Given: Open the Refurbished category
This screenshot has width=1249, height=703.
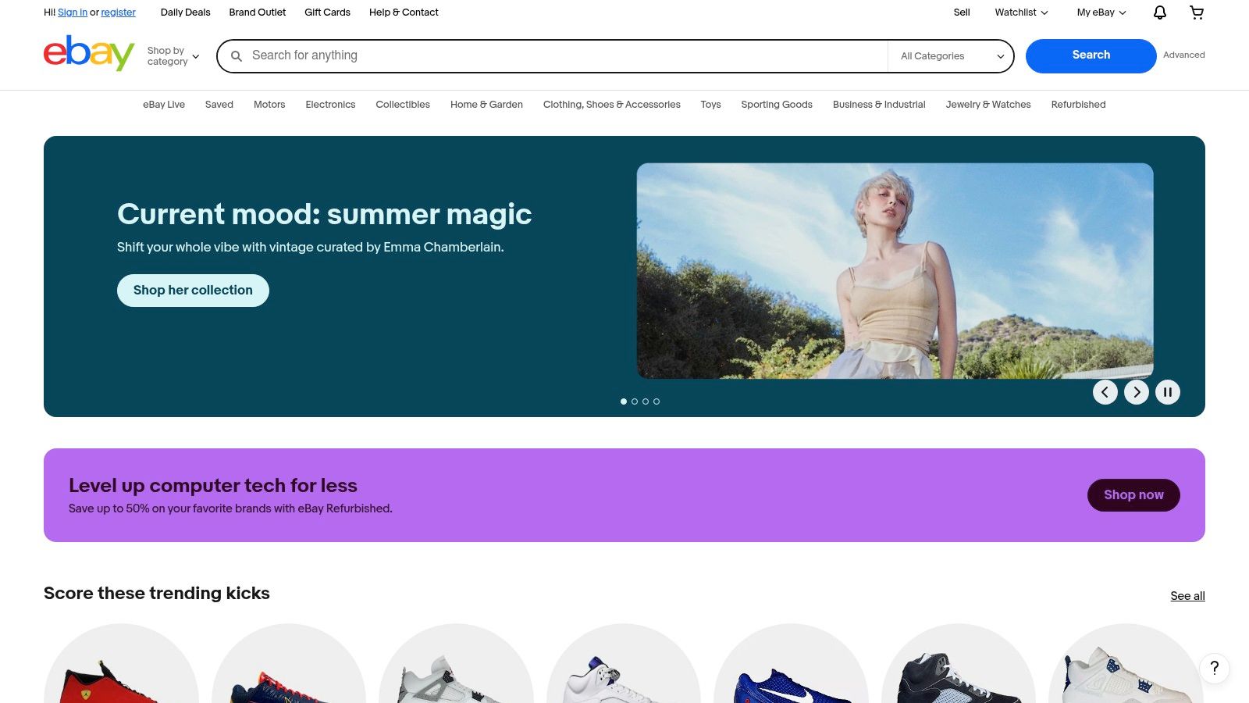Looking at the screenshot, I should 1078,105.
